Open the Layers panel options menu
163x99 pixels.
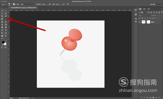click(x=162, y=9)
